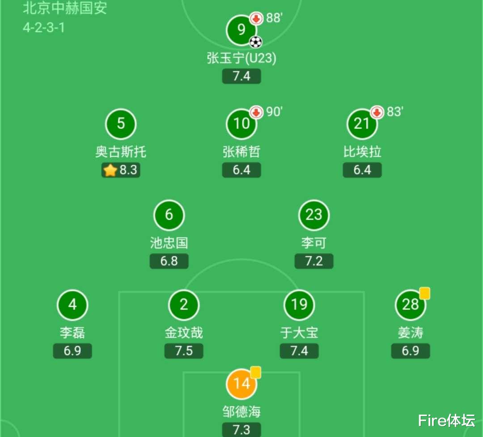Click the substitution arrow beside 88'
This screenshot has width=483, height=437.
click(256, 18)
